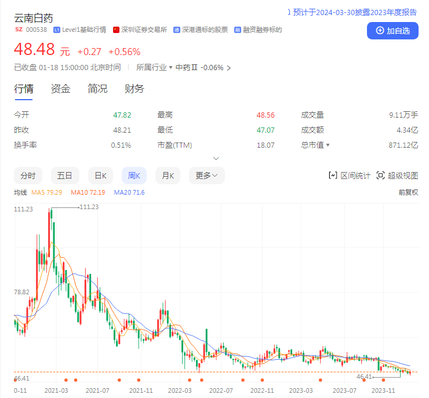This screenshot has height=398, width=429.
Task: Click the 0.51% 换手率 value
Action: coord(121,145)
